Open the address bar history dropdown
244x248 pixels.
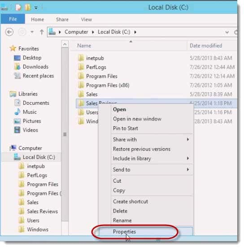[x=227, y=32]
